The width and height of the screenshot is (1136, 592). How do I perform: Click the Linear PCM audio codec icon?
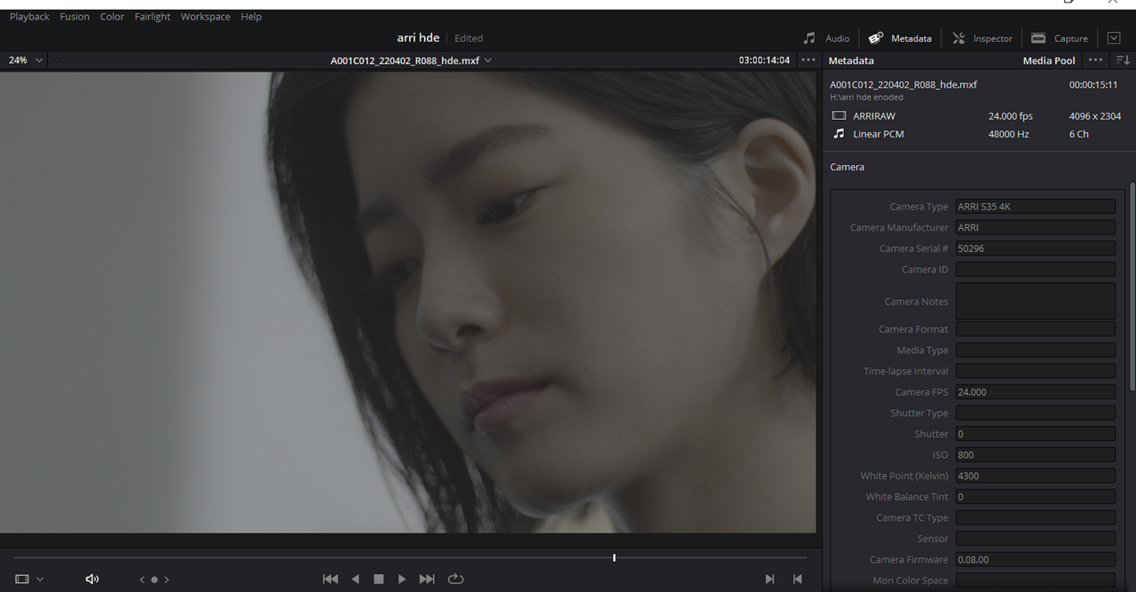pos(839,134)
